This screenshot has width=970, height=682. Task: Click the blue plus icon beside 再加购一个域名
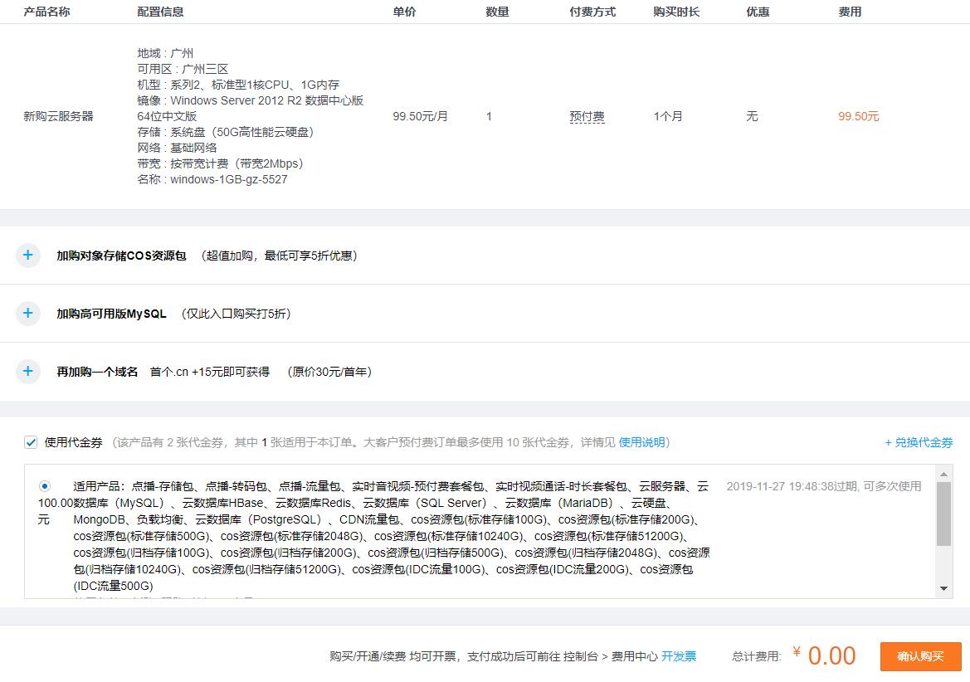(x=27, y=372)
